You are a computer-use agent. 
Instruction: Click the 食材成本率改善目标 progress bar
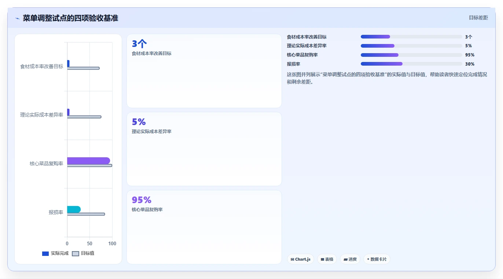tap(411, 37)
